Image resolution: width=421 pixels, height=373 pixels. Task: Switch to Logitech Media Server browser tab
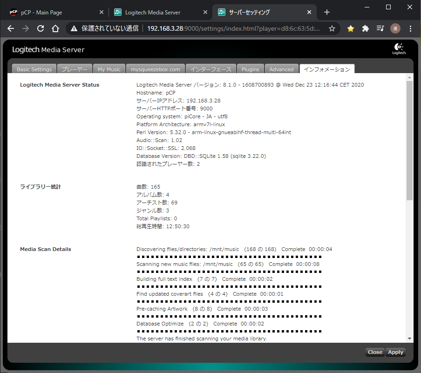coord(160,13)
